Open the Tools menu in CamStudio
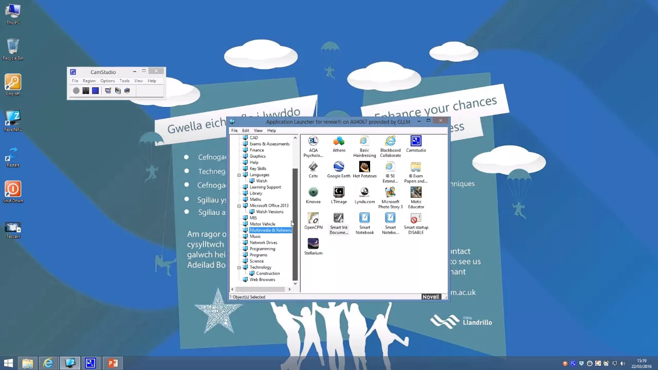Viewport: 658px width, 370px height. pyautogui.click(x=124, y=81)
